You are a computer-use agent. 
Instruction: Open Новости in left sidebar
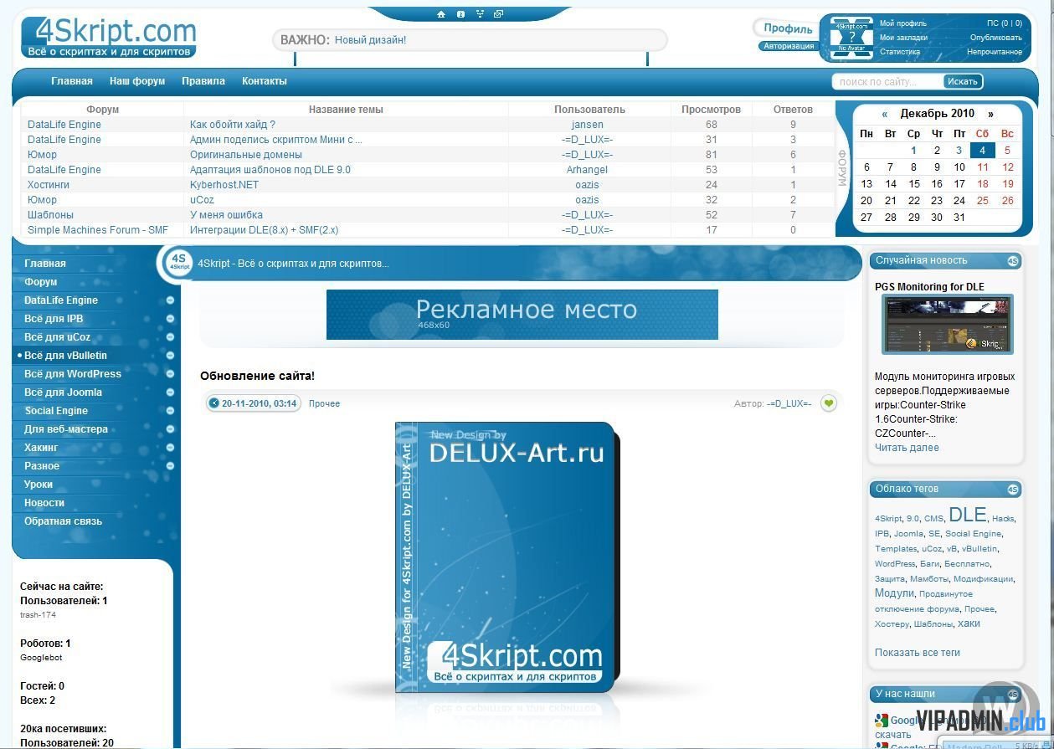click(x=44, y=503)
